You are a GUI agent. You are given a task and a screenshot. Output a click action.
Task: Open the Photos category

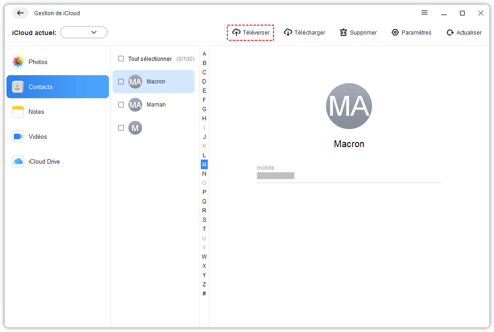pos(58,62)
